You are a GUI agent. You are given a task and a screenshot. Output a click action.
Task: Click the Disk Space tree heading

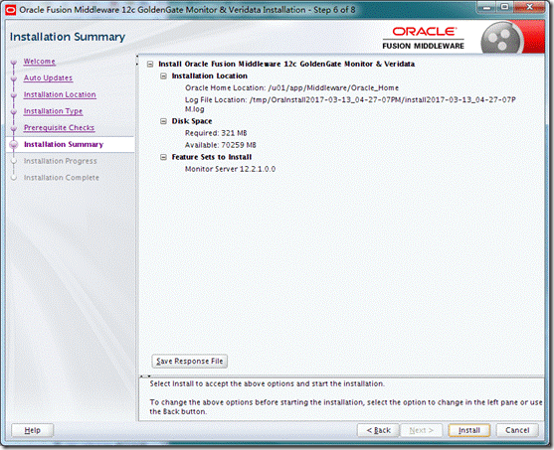(x=192, y=121)
